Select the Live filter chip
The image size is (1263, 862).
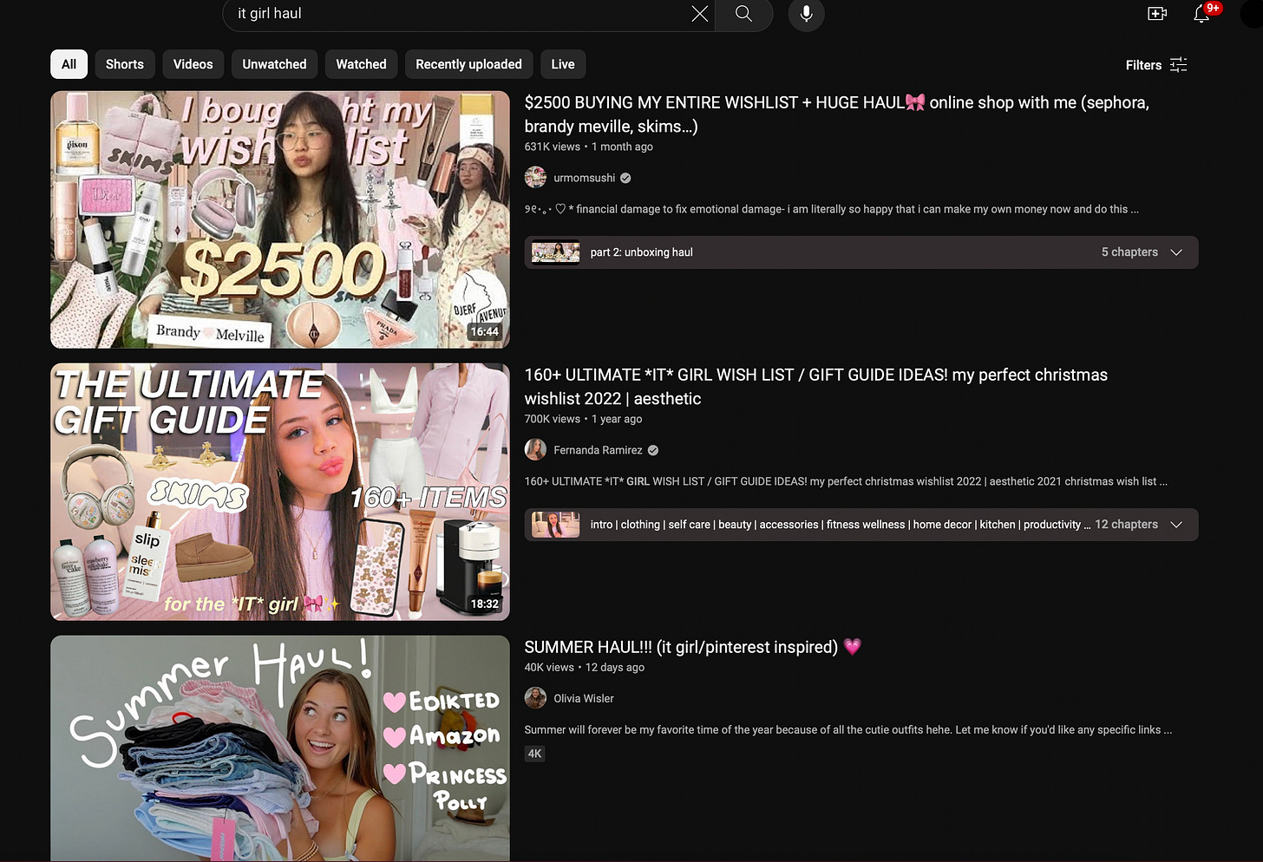pyautogui.click(x=563, y=64)
